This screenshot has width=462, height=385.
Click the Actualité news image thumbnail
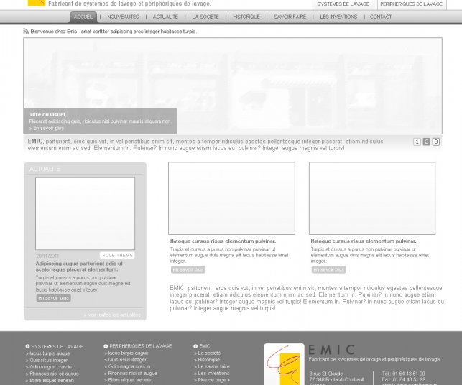coord(85,213)
